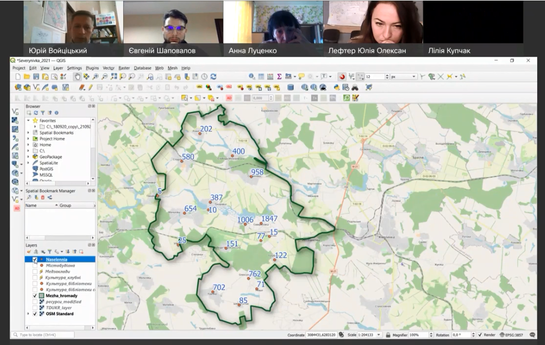Open the Plugins menu
545x345 pixels.
(x=92, y=68)
